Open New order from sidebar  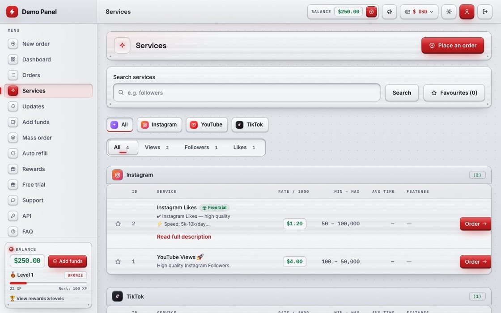coord(49,44)
